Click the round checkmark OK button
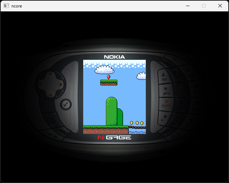Image resolution: width=229 pixels, height=183 pixels. pyautogui.click(x=66, y=104)
